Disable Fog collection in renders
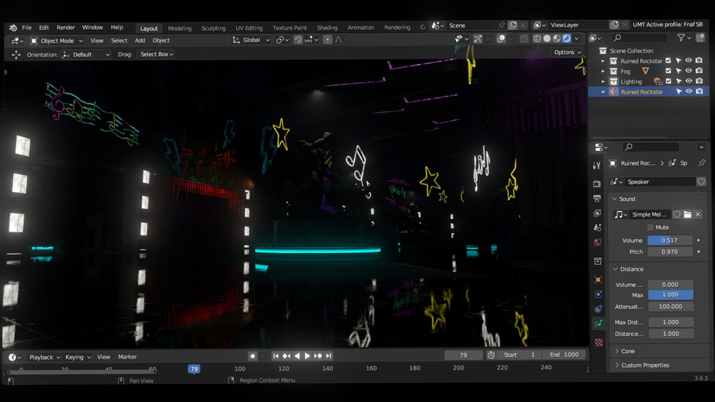The height and width of the screenshot is (402, 715). tap(699, 71)
